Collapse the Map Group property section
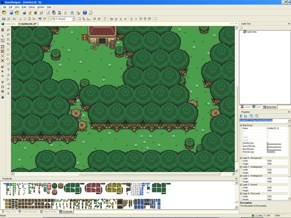Image resolution: width=291 pixels, height=218 pixels. 241,125
